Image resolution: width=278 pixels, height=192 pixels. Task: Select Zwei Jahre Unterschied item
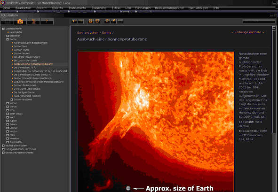pyautogui.click(x=27, y=89)
